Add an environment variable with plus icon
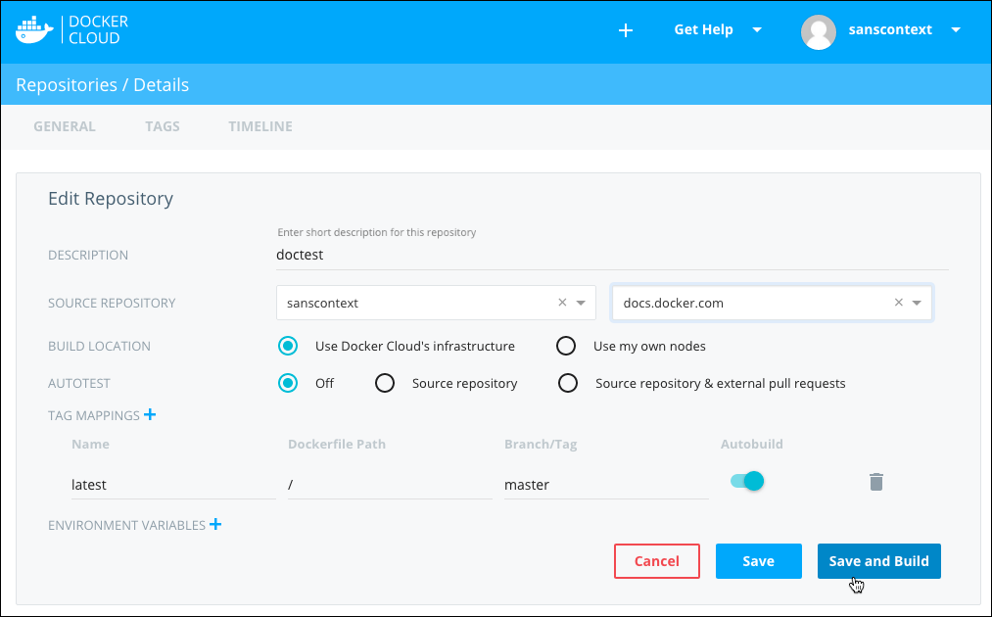Image resolution: width=992 pixels, height=617 pixels. [x=215, y=525]
